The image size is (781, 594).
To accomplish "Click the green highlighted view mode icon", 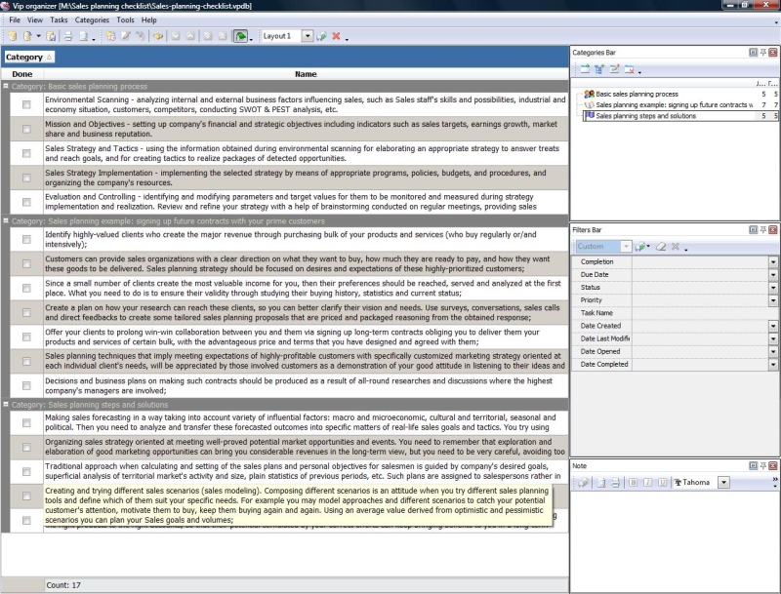I will click(240, 36).
